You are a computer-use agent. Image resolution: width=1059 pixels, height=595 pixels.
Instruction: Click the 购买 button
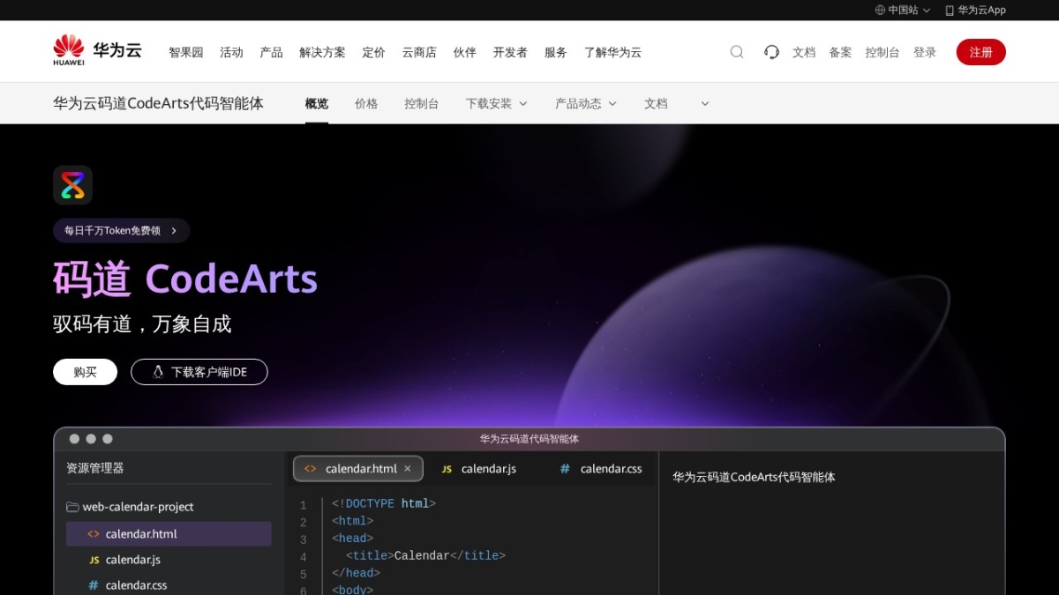pos(85,372)
